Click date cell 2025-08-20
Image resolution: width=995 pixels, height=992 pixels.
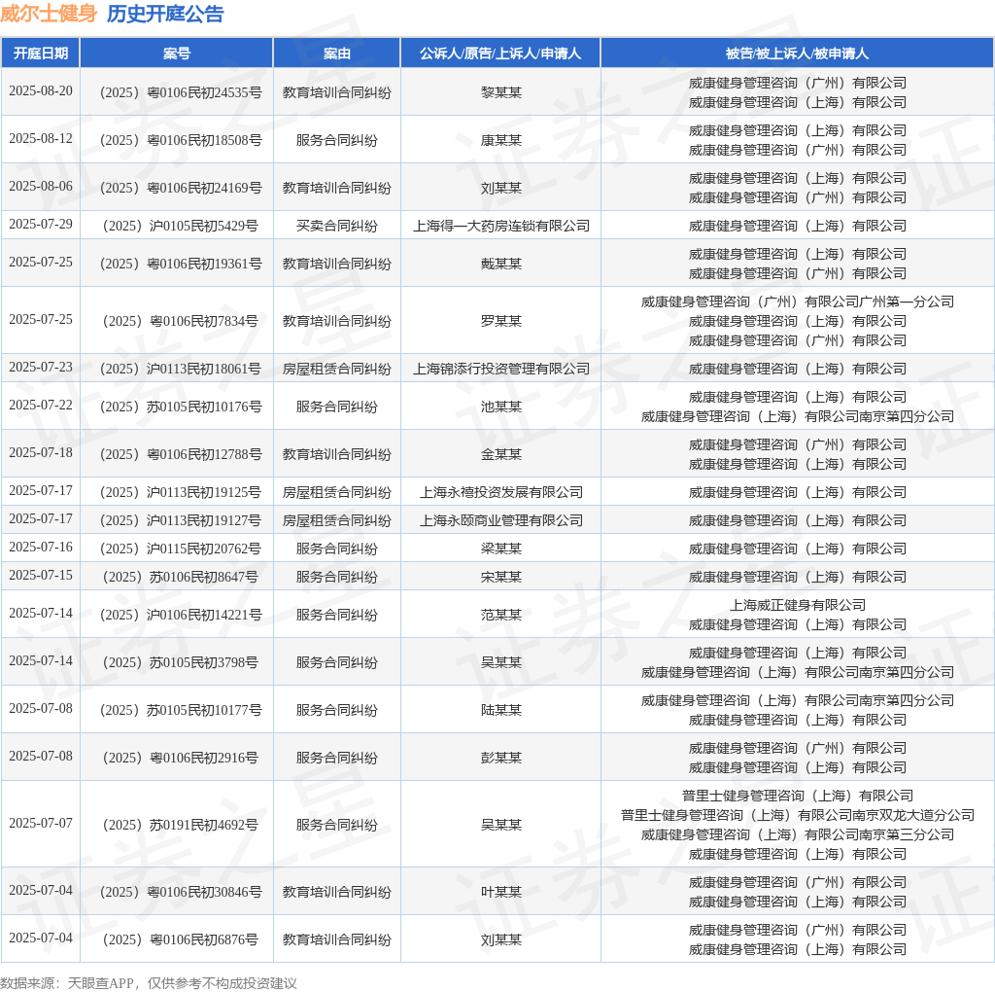pyautogui.click(x=41, y=90)
